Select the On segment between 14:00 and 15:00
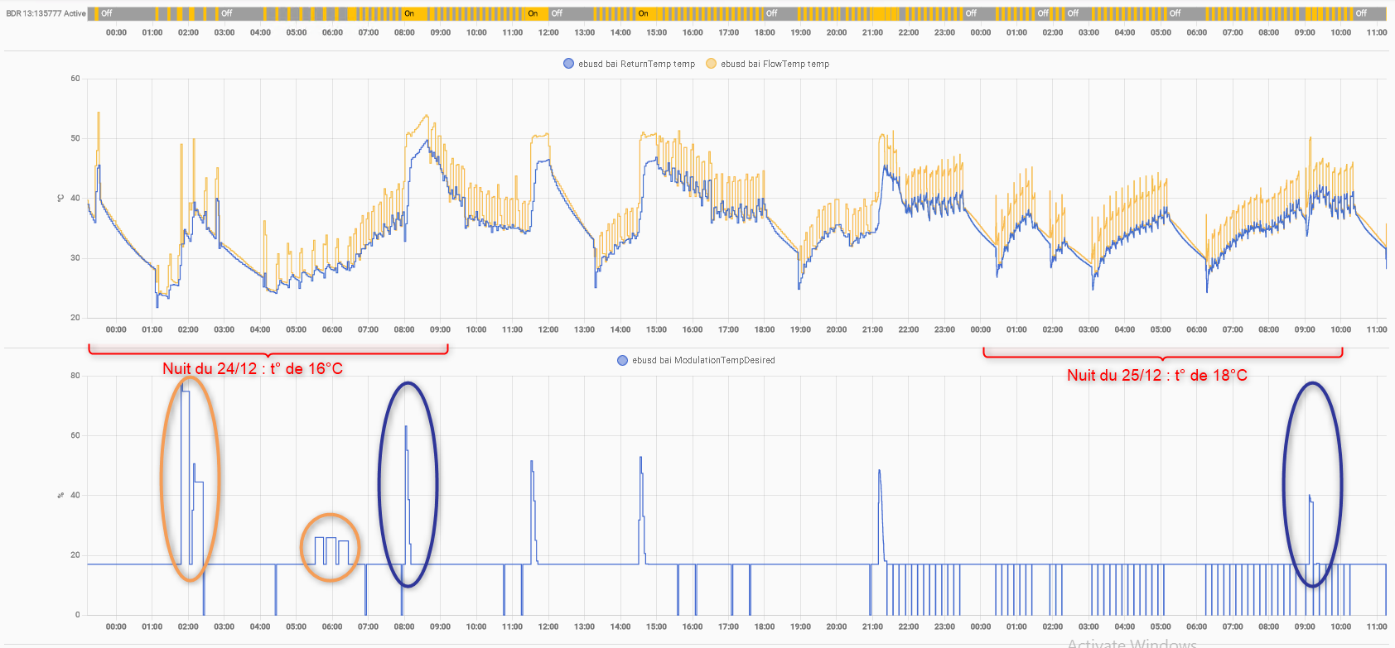Screen dimensions: 1395x648 (646, 13)
